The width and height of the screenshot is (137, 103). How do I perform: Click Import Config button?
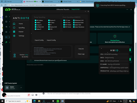51,40
